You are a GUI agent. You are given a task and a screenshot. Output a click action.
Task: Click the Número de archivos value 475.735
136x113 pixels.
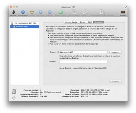84,96
